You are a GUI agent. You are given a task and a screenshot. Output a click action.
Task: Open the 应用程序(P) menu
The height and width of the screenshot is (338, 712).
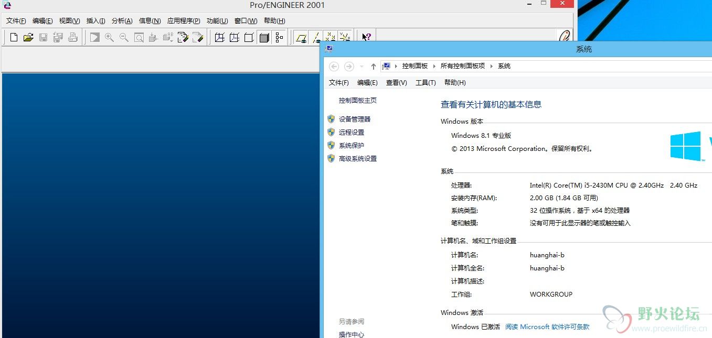(x=184, y=21)
